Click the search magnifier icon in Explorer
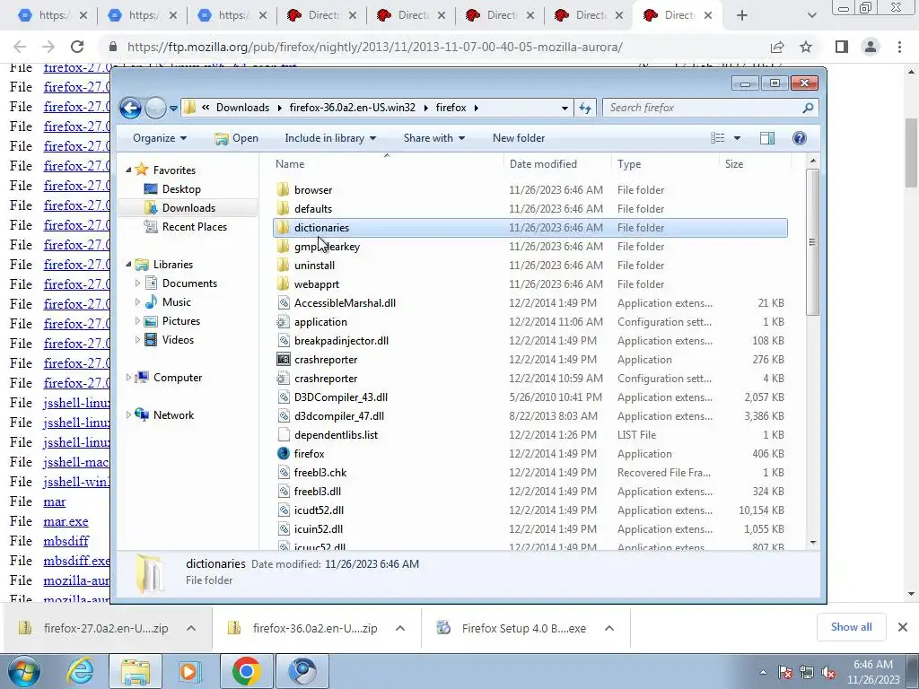The height and width of the screenshot is (689, 919). coord(809,108)
